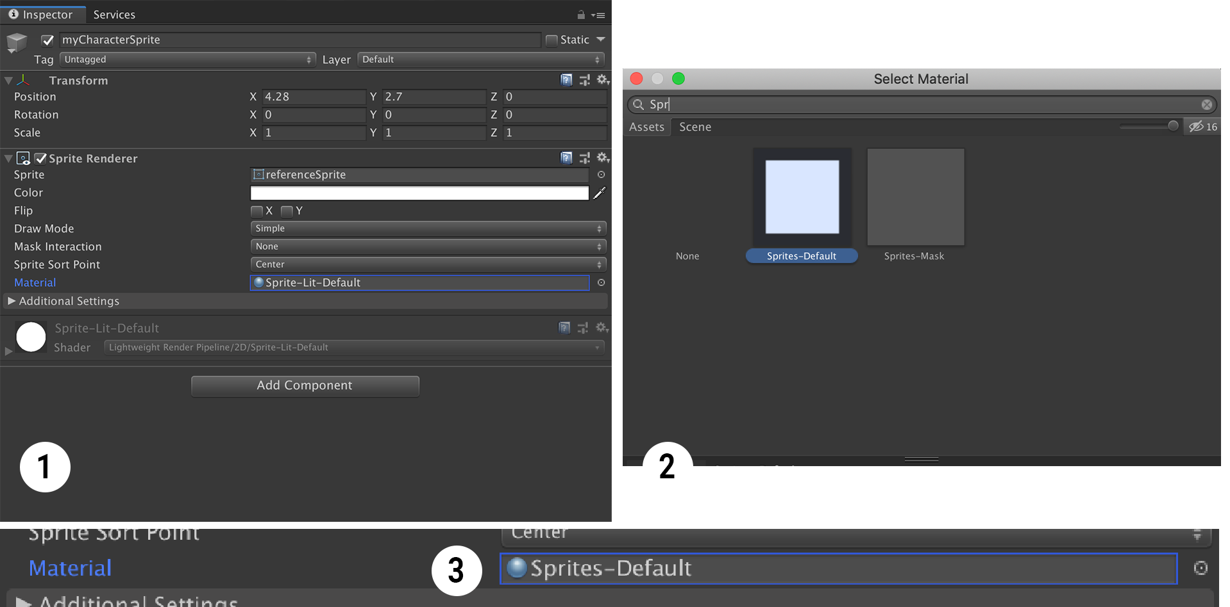This screenshot has width=1230, height=607.
Task: Open Transform component presets icon
Action: point(584,79)
